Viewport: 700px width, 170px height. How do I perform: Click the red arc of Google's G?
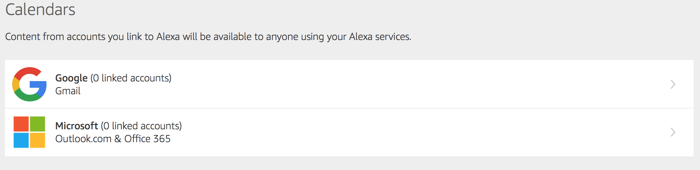[x=27, y=71]
